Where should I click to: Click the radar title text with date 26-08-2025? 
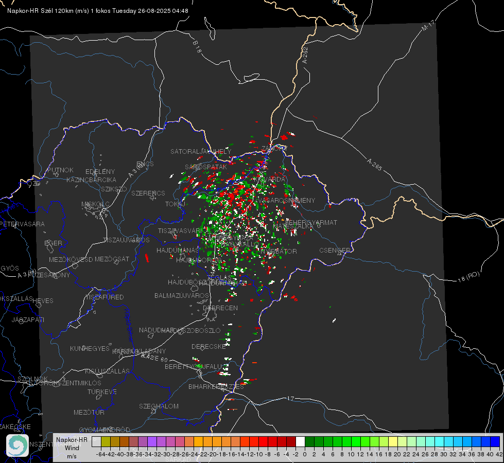[x=98, y=11]
